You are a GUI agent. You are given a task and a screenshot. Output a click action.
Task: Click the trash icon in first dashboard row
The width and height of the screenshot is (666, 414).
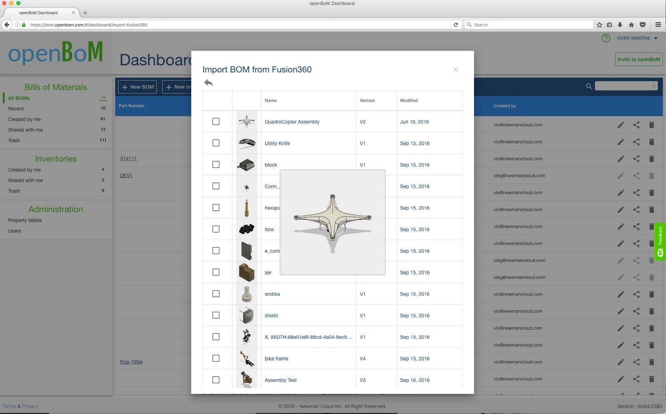[x=651, y=125]
